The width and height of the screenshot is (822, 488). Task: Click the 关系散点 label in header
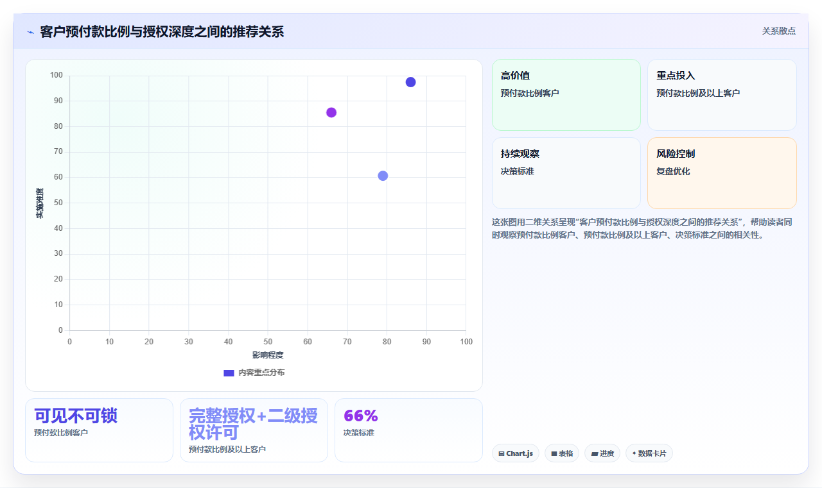click(778, 31)
